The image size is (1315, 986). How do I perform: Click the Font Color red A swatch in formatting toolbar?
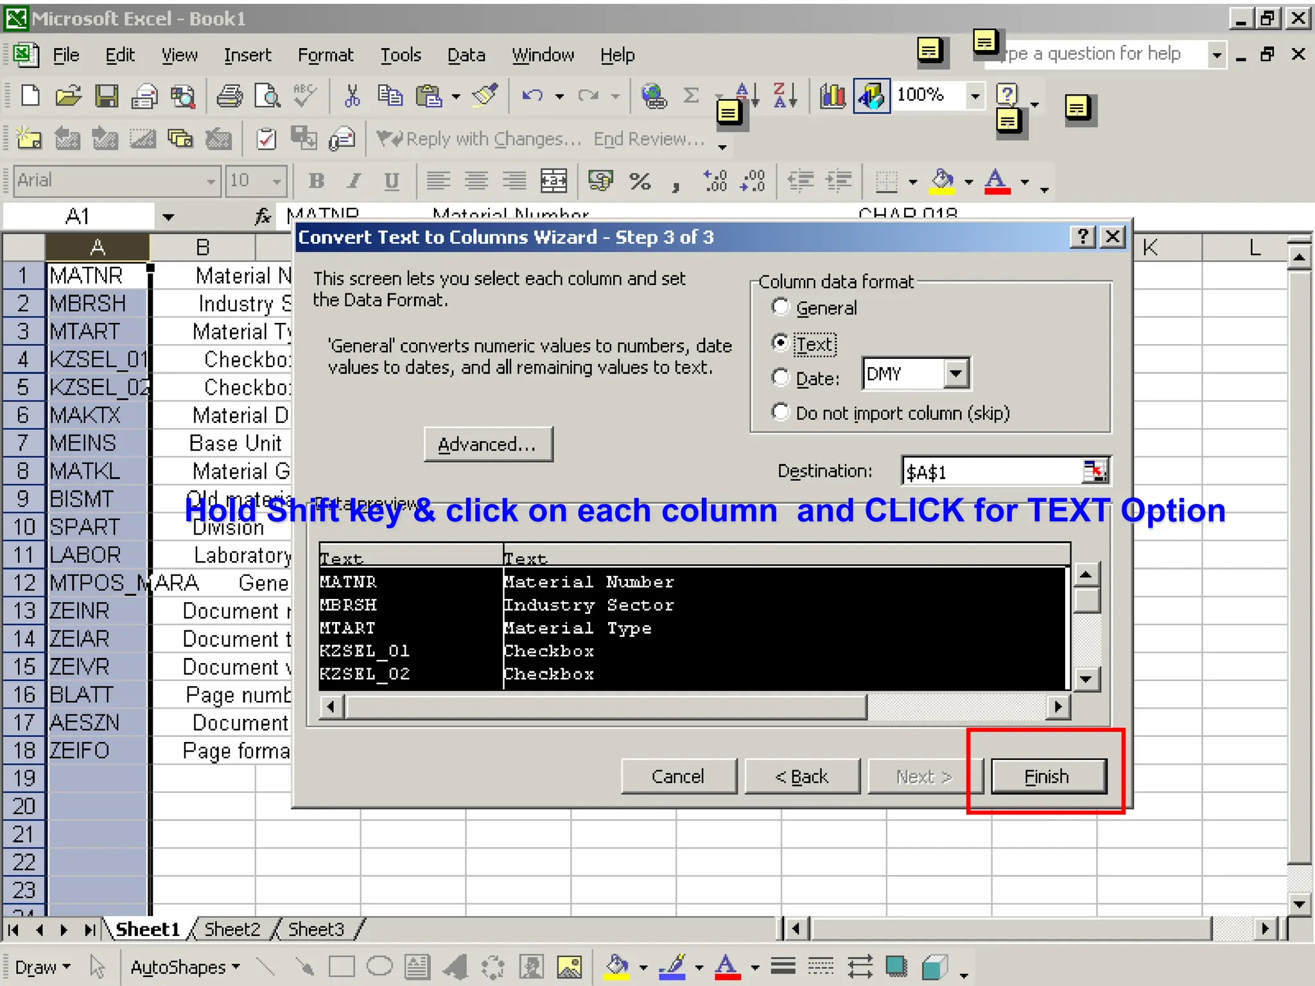(x=997, y=182)
